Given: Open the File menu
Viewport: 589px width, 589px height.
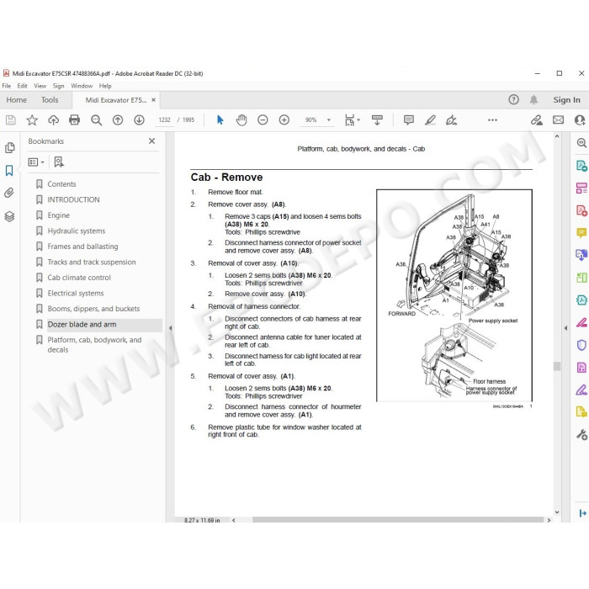Looking at the screenshot, I should [7, 86].
